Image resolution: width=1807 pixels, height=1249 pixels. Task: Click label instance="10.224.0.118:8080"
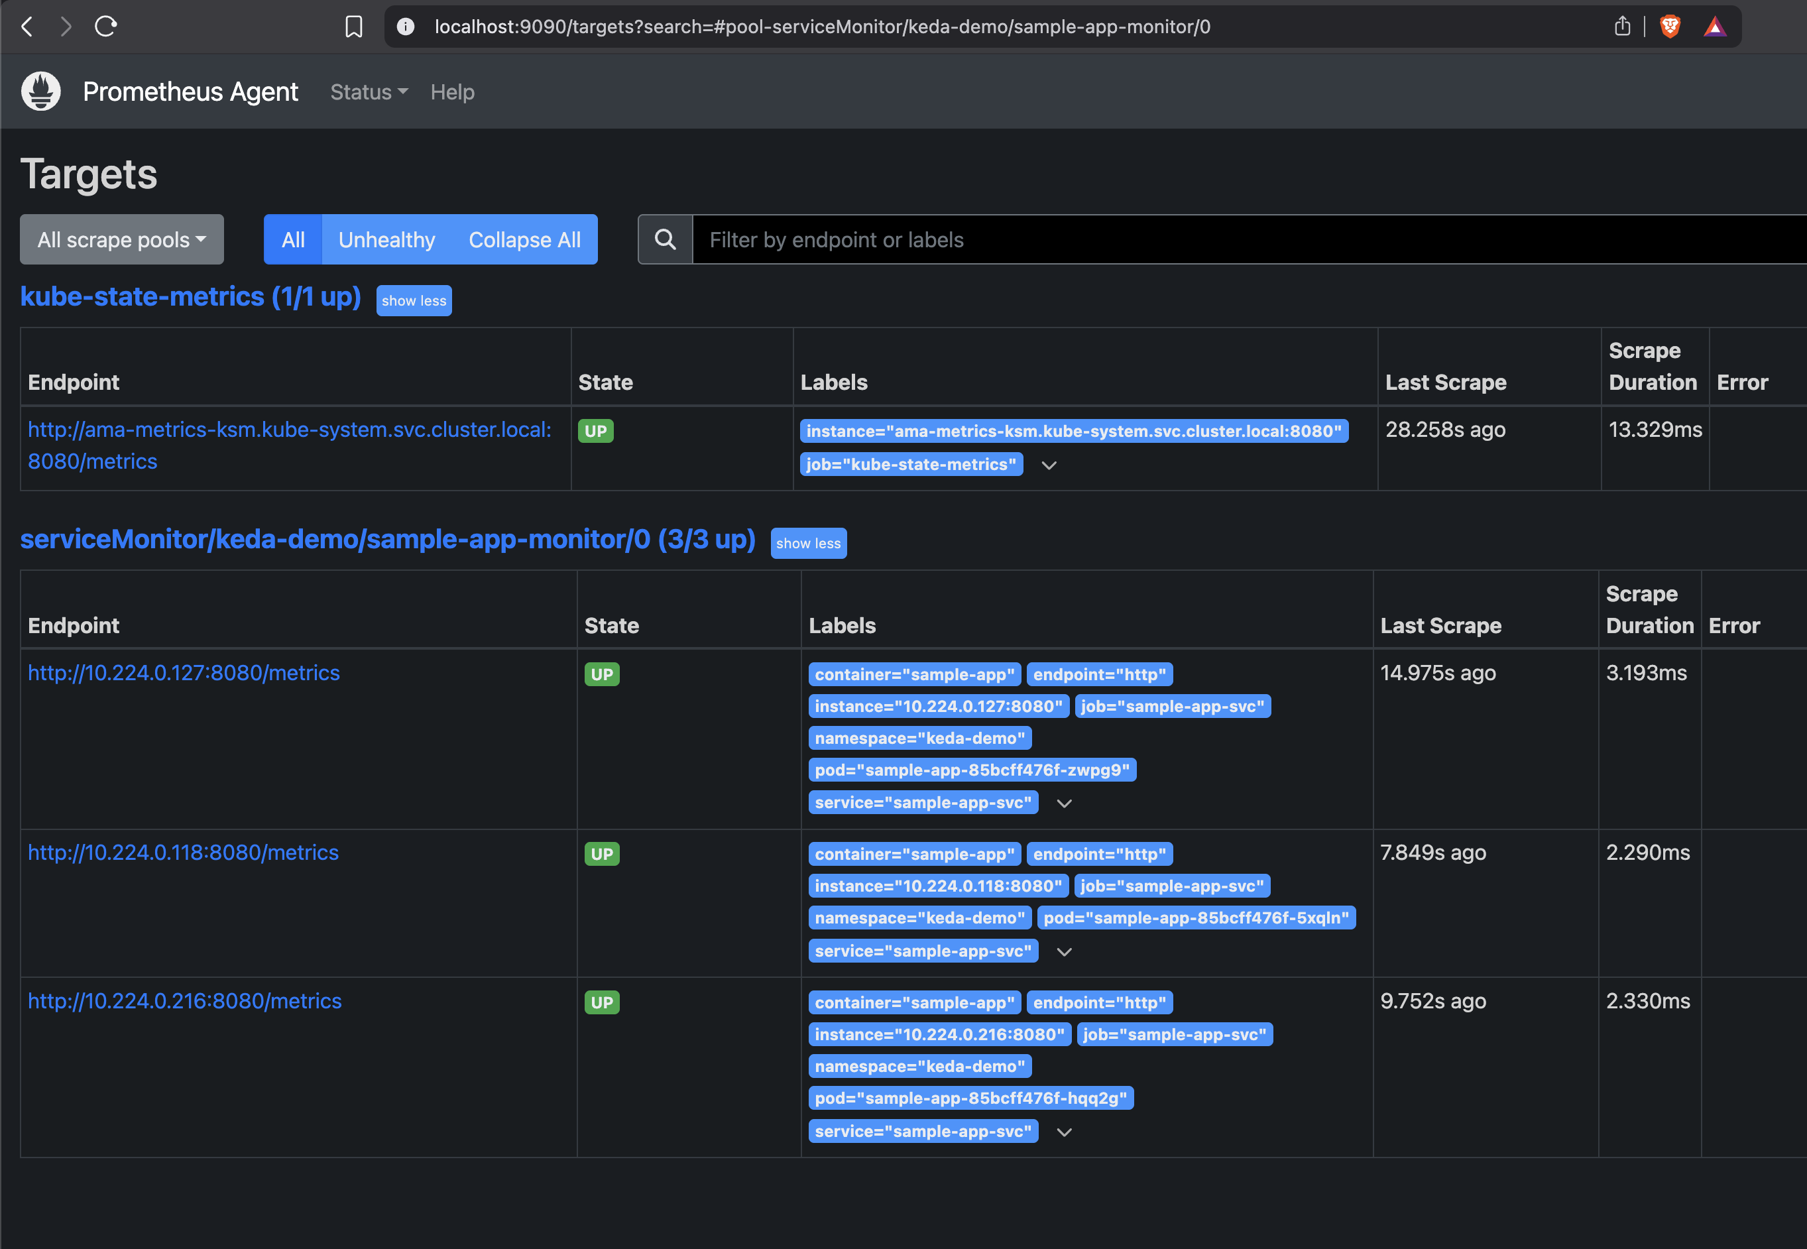pos(939,886)
